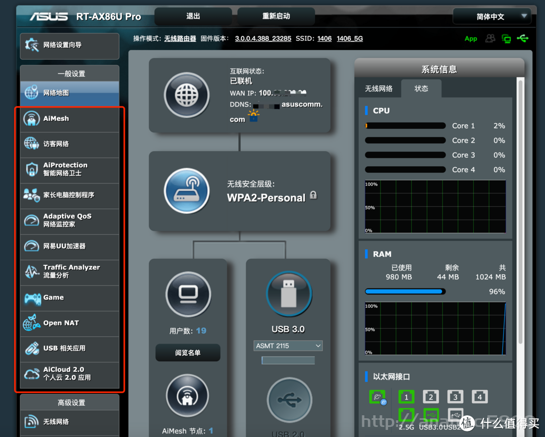Click the USB storage usage bar
The height and width of the screenshot is (437, 545).
tap(288, 360)
